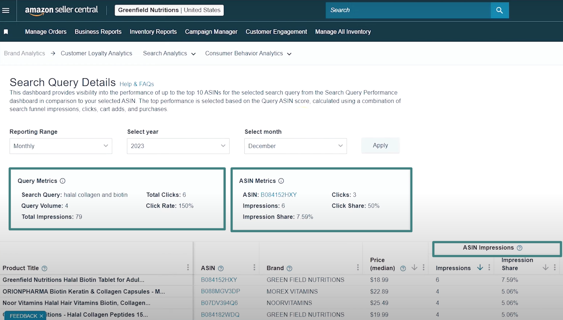
Task: Open Manage Orders
Action: (46, 32)
